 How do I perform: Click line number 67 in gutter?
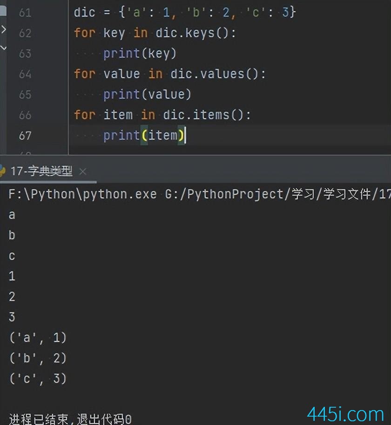25,136
